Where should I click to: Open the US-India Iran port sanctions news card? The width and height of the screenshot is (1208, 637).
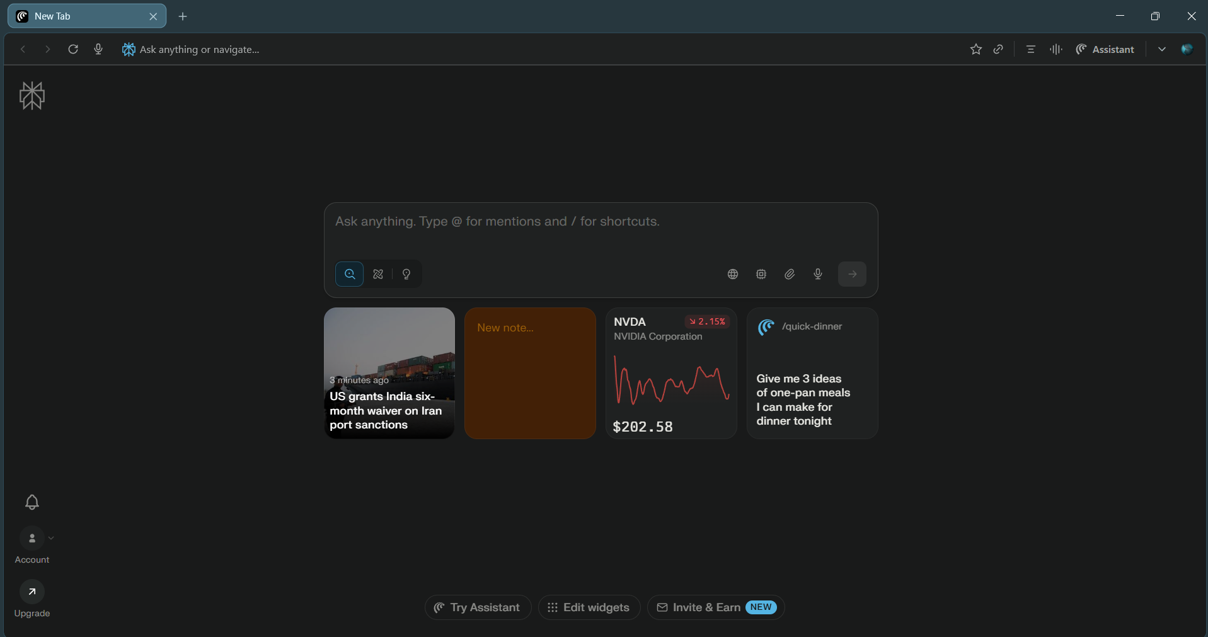389,373
